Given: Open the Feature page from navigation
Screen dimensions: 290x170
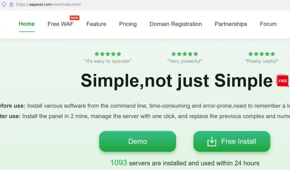Looking at the screenshot, I should click(x=96, y=24).
